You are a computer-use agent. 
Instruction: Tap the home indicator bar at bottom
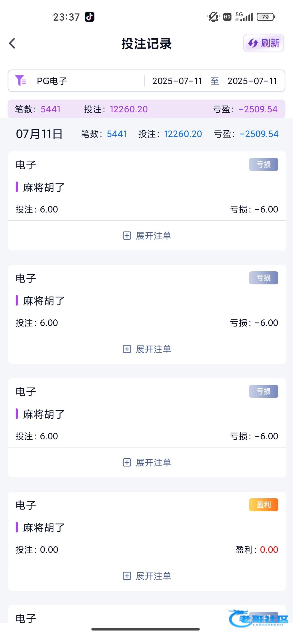pos(146,629)
